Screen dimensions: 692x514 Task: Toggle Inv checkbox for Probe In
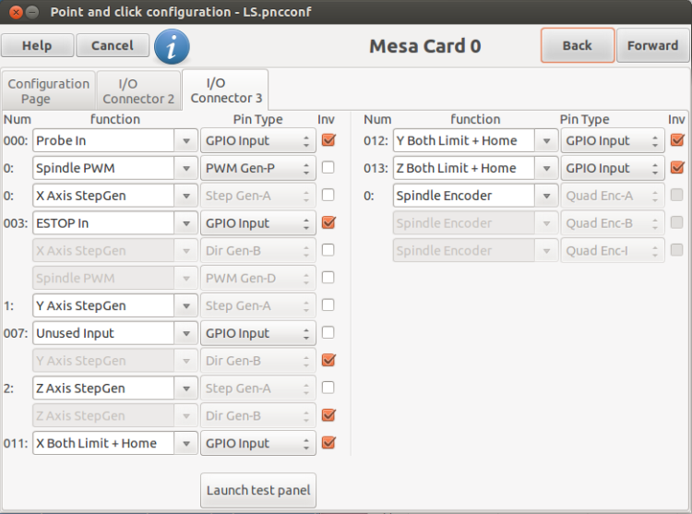pos(328,140)
